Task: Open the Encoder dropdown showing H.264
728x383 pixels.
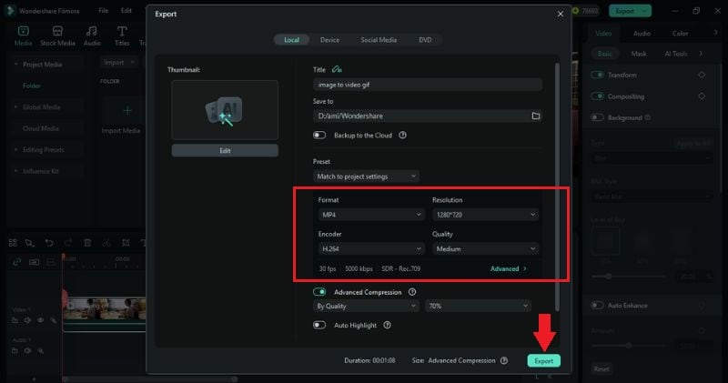Action: coord(371,249)
